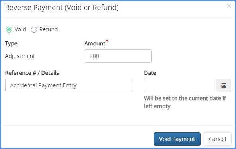Screen dimensions: 236x149
Task: Focus the Amount input showing 200
Action: coord(118,56)
